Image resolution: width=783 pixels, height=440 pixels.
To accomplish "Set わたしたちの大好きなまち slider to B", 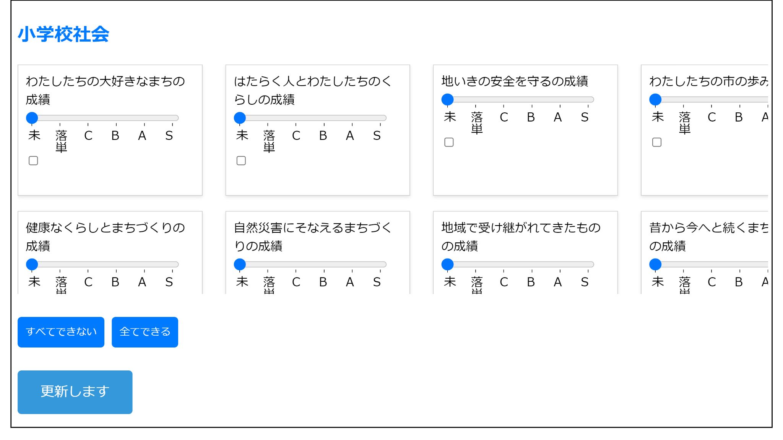I will click(116, 118).
